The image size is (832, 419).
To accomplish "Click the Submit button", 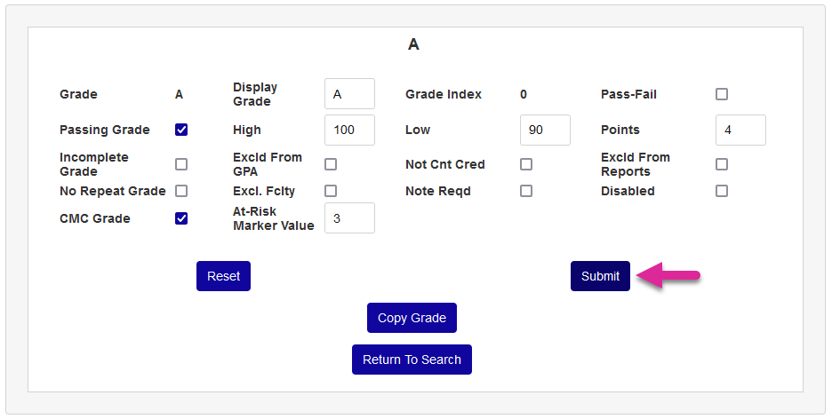I will pyautogui.click(x=600, y=276).
